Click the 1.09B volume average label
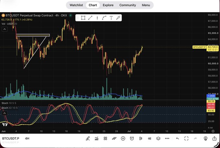 (x=211, y=96)
